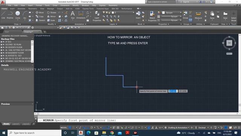The height and width of the screenshot is (136, 241).
Task: Toggle hardware acceleration status bar icon
Action: [226, 128]
